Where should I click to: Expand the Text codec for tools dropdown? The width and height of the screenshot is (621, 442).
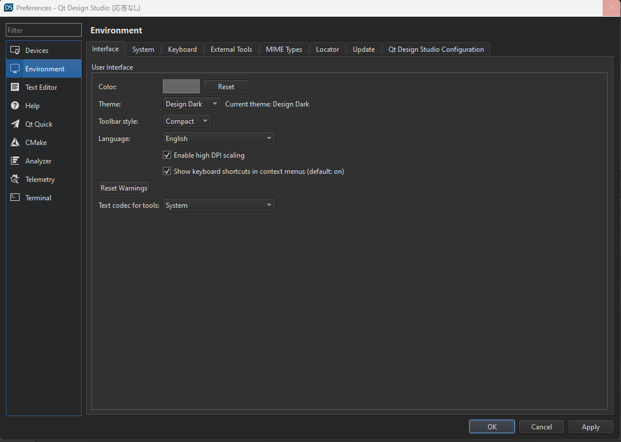click(x=219, y=205)
